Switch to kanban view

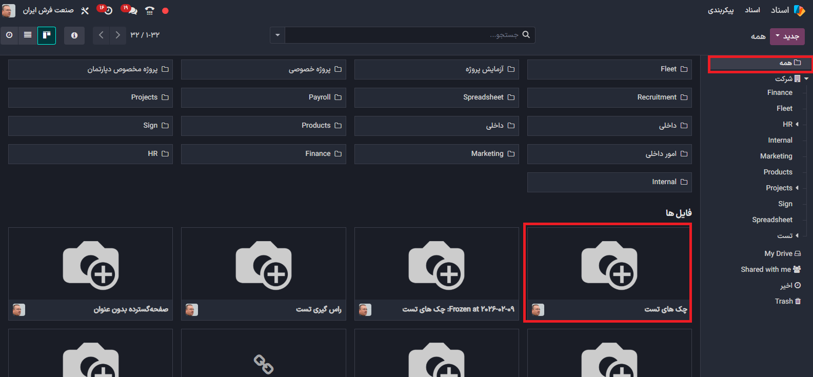click(x=47, y=35)
